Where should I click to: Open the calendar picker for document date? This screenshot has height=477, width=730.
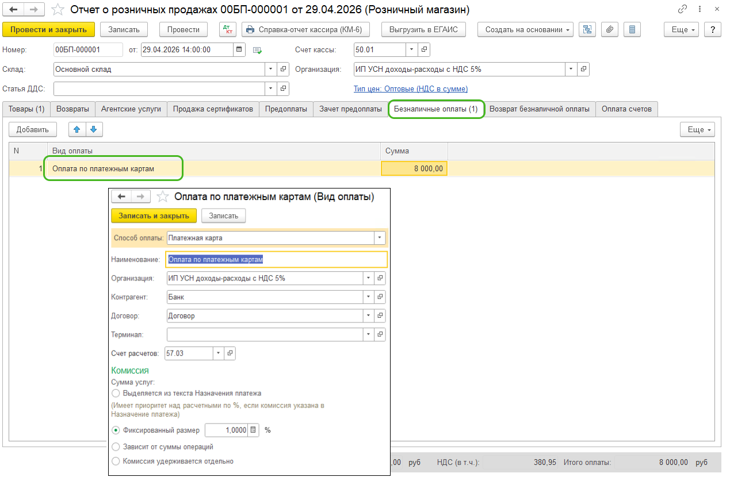pos(239,50)
